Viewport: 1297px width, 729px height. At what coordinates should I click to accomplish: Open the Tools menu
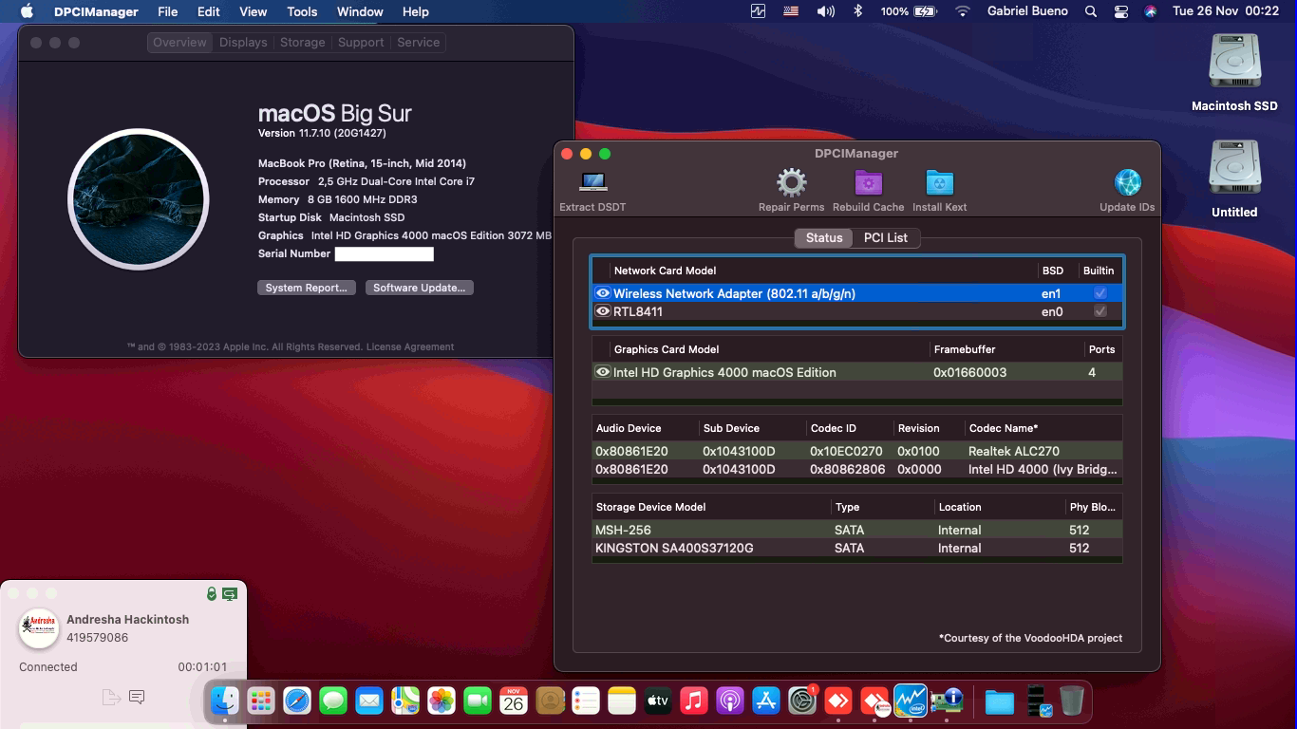[x=301, y=11]
